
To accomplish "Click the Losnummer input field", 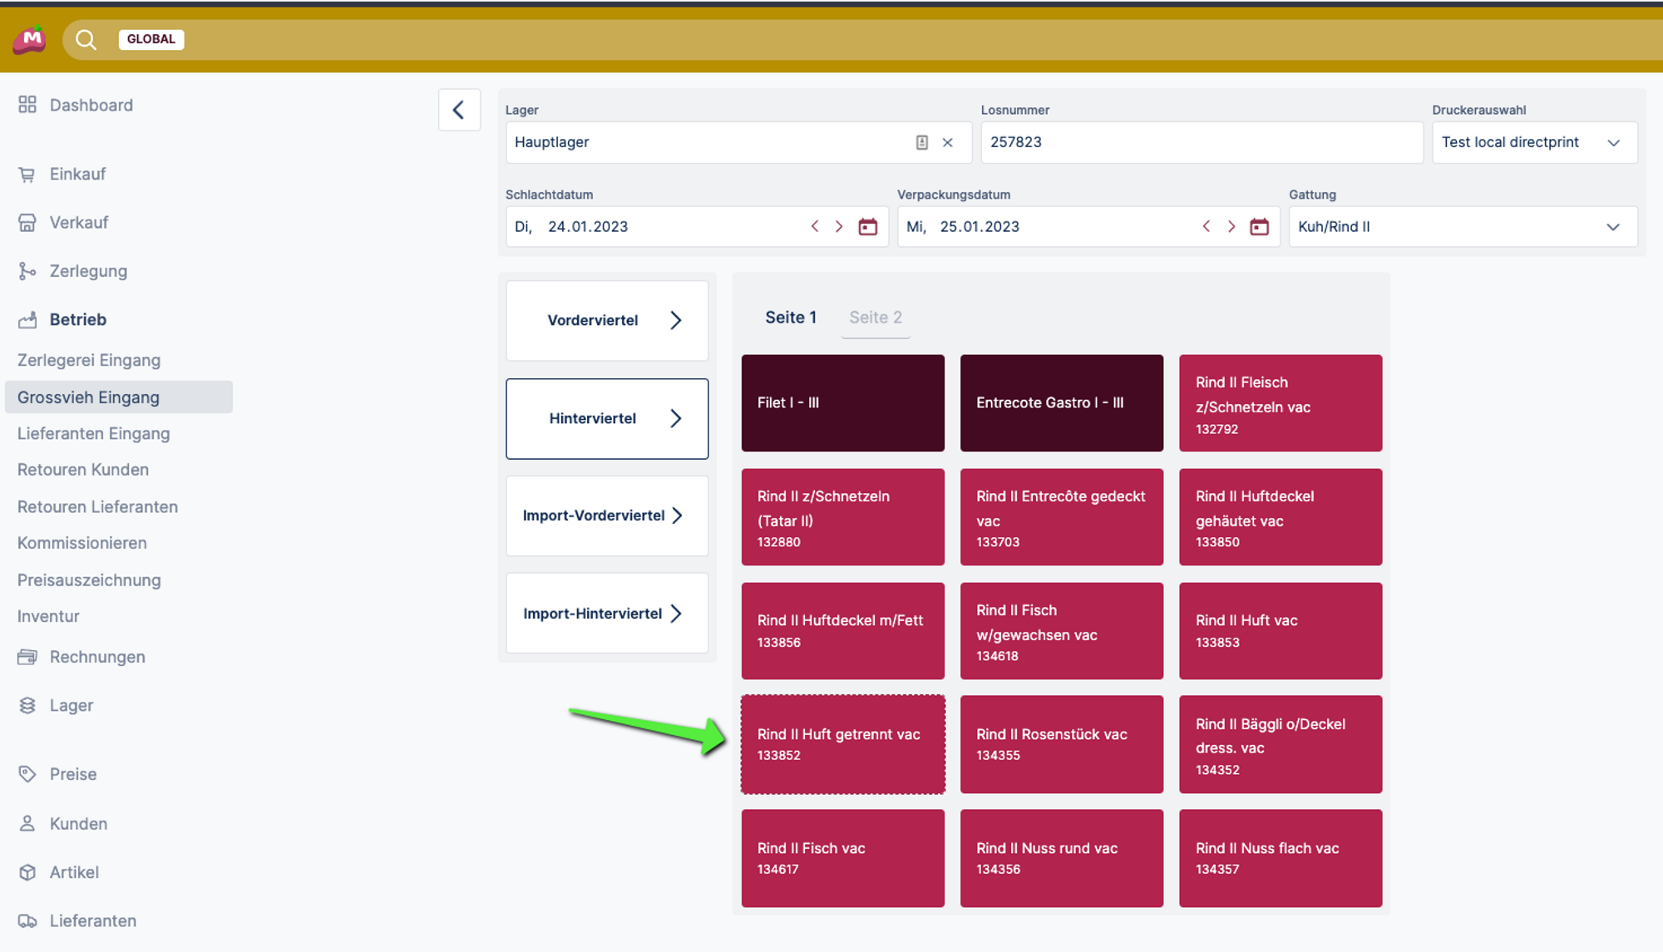I will click(1201, 142).
